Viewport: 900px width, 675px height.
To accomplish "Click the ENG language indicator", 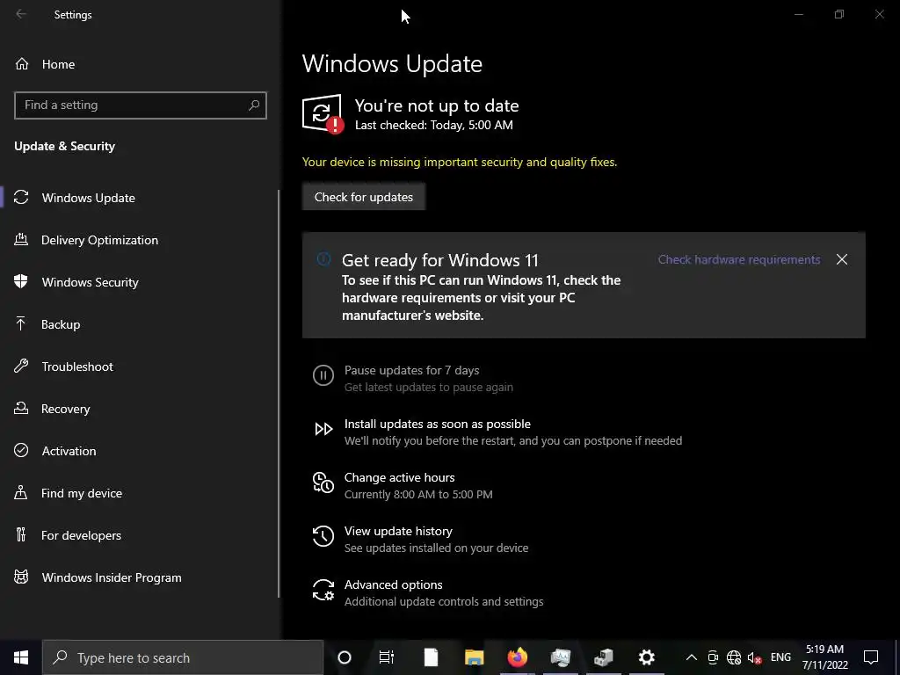I will tap(780, 657).
